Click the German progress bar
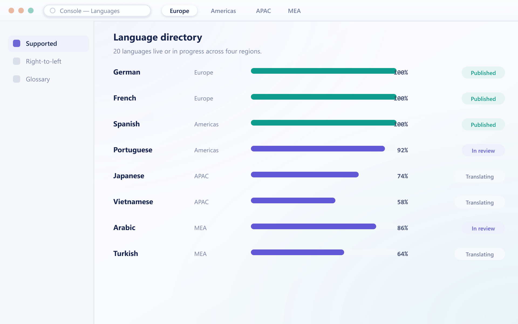The height and width of the screenshot is (324, 518). tap(324, 71)
